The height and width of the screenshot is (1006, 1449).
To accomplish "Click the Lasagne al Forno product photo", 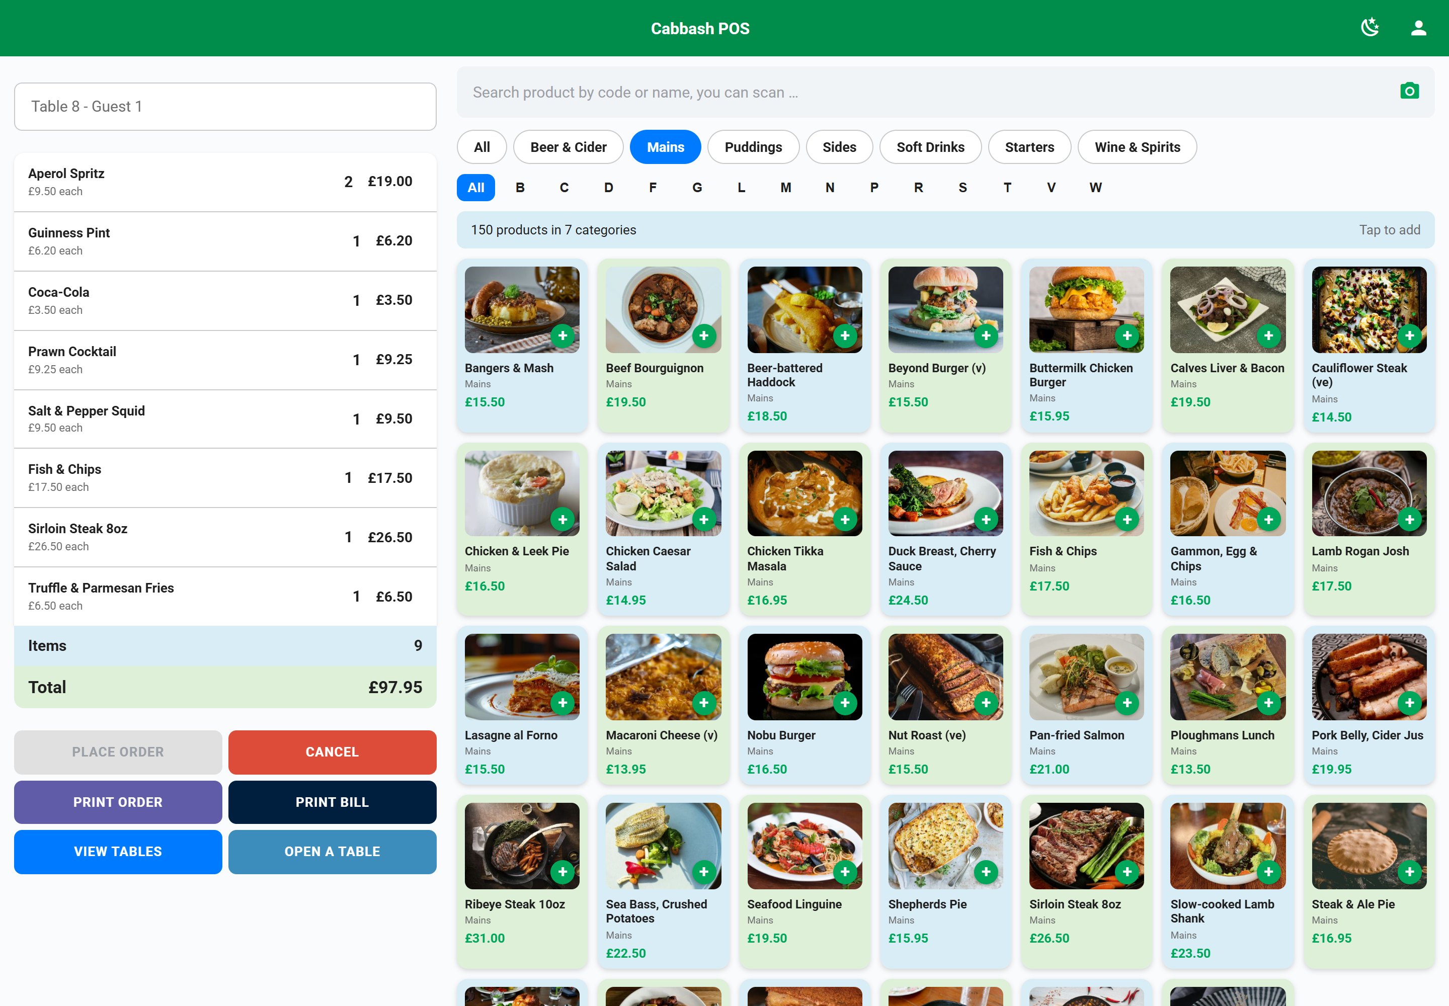I will (x=521, y=677).
